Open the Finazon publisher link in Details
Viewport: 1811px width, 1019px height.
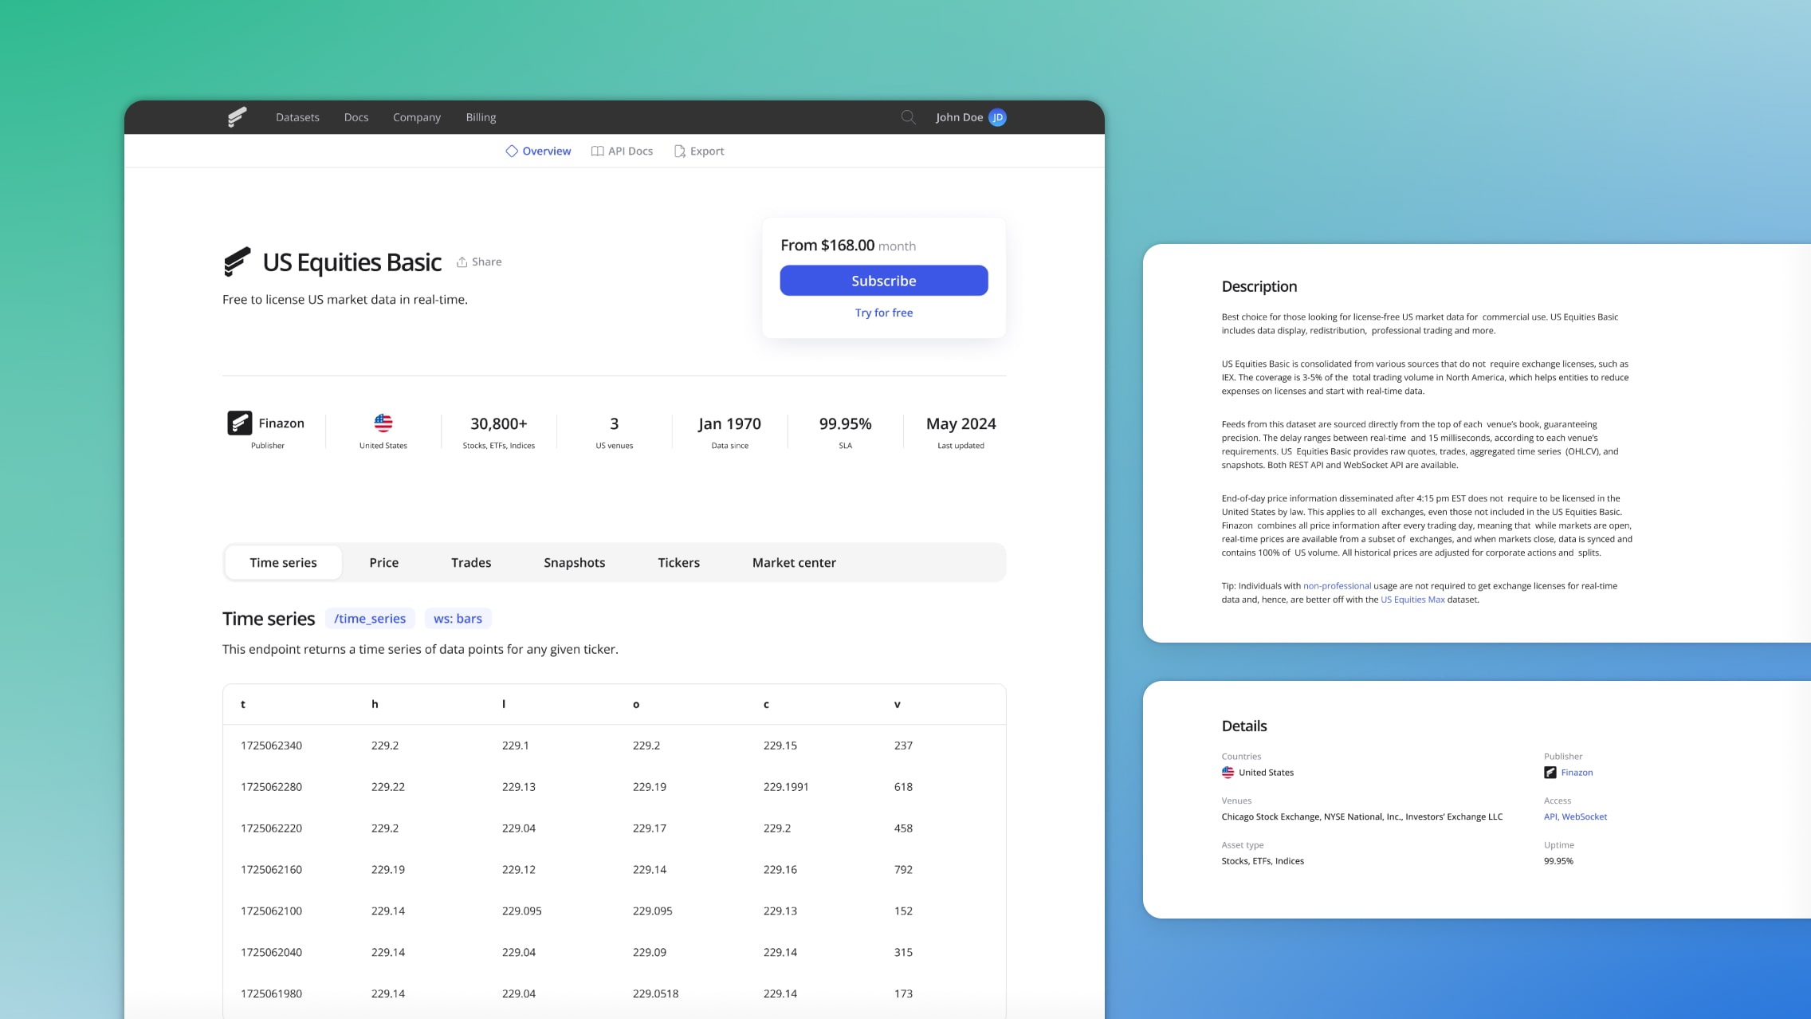[x=1577, y=772]
